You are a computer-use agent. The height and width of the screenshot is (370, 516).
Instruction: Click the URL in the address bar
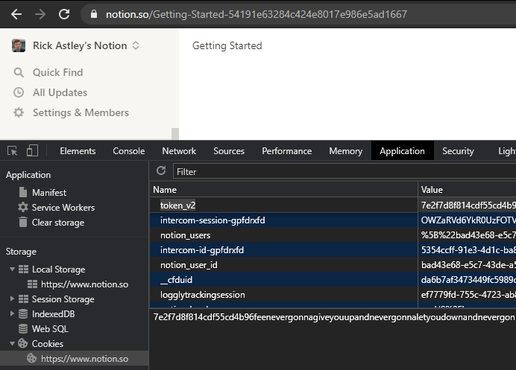point(257,14)
